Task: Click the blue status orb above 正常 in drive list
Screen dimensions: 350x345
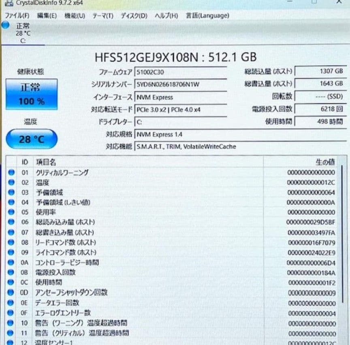Action: tap(6, 25)
